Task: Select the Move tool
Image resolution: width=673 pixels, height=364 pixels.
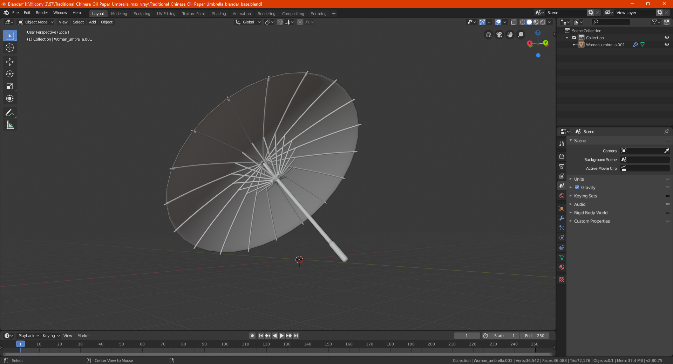Action: pos(10,62)
